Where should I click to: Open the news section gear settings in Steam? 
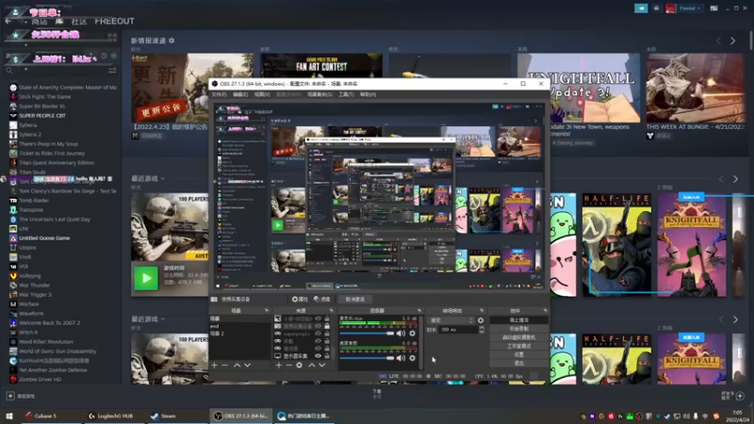(x=172, y=41)
